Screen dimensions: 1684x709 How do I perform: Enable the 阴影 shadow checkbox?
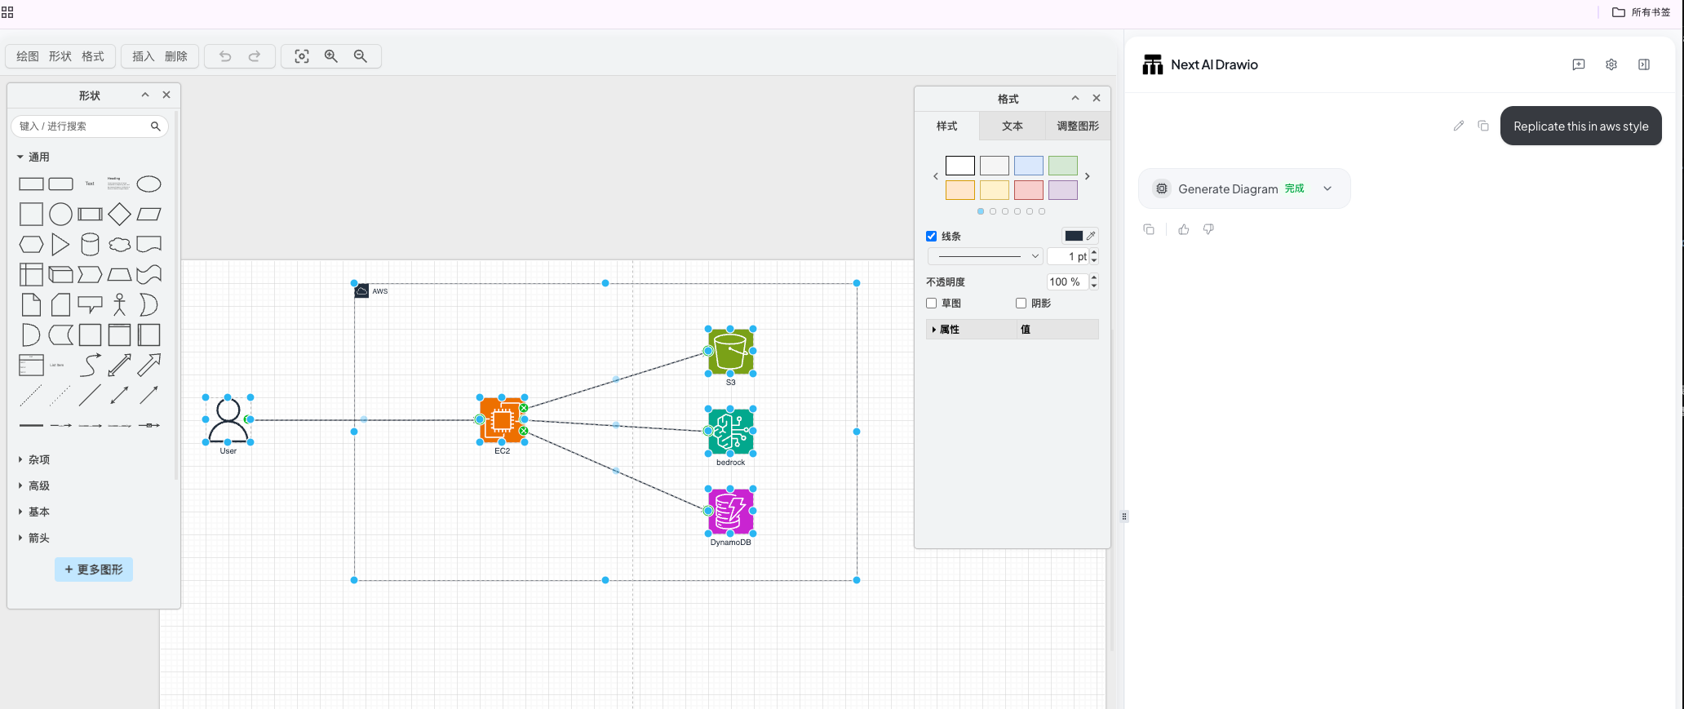pyautogui.click(x=1021, y=303)
